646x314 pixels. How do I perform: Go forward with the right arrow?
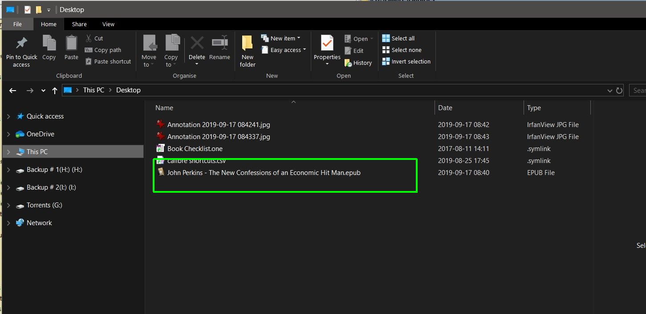30,90
